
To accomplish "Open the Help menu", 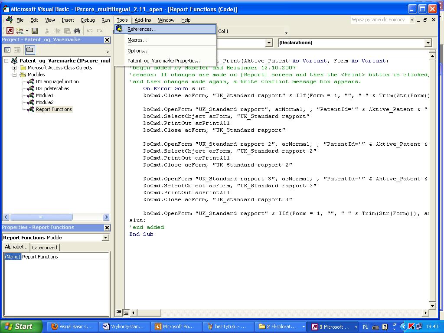I will tap(186, 20).
